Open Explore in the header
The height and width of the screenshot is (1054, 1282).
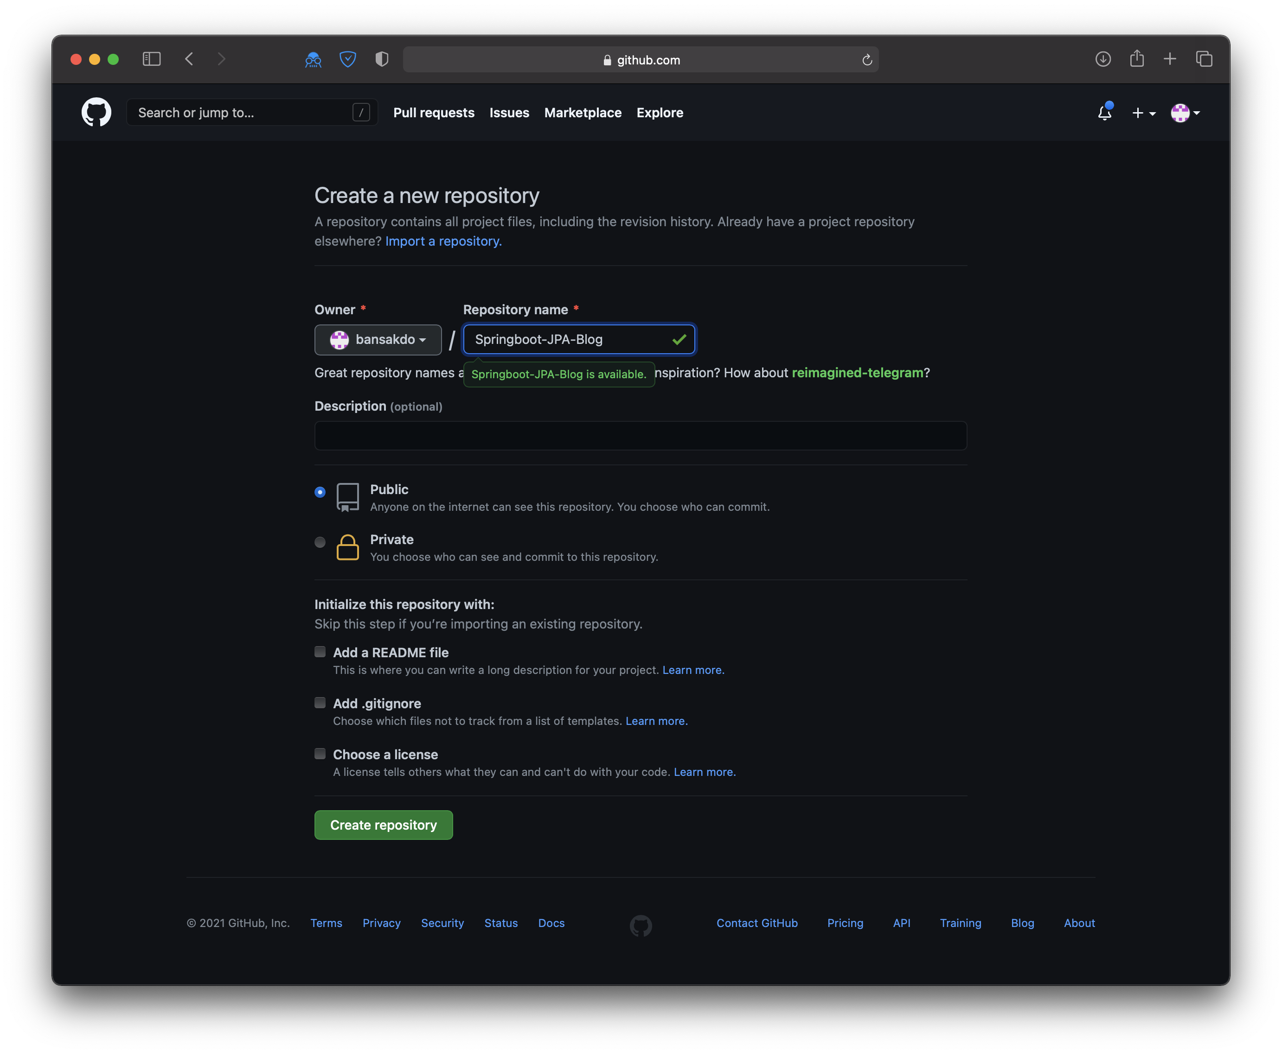[x=660, y=112]
